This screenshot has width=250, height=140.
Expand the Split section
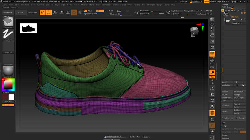(223, 123)
